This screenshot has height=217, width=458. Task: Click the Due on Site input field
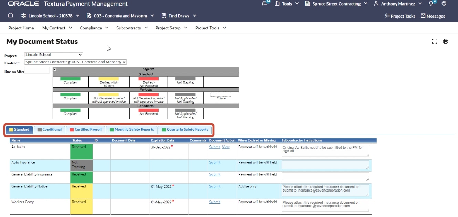click(x=37, y=70)
